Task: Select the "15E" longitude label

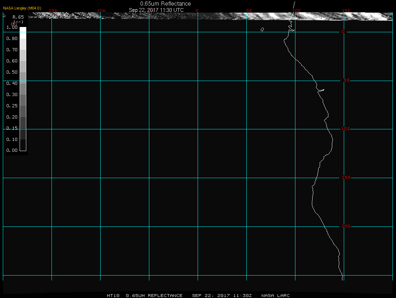Action: 346,11
